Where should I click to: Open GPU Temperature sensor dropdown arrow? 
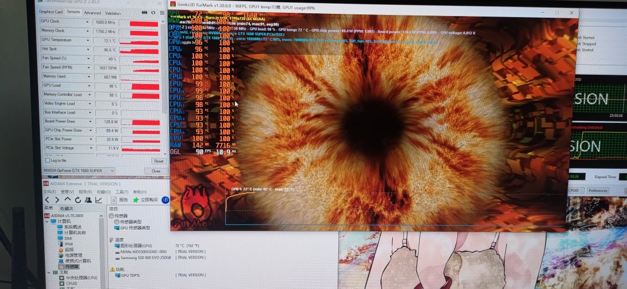89,40
